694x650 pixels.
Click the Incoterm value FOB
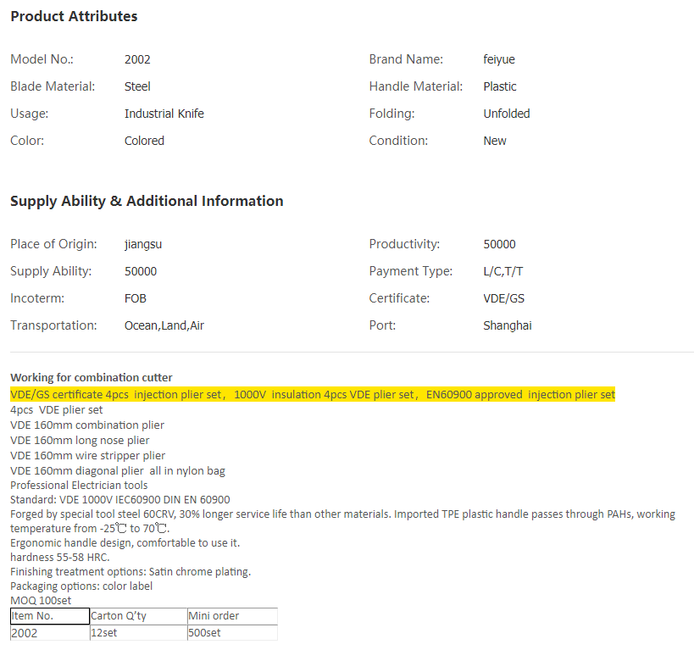point(136,298)
